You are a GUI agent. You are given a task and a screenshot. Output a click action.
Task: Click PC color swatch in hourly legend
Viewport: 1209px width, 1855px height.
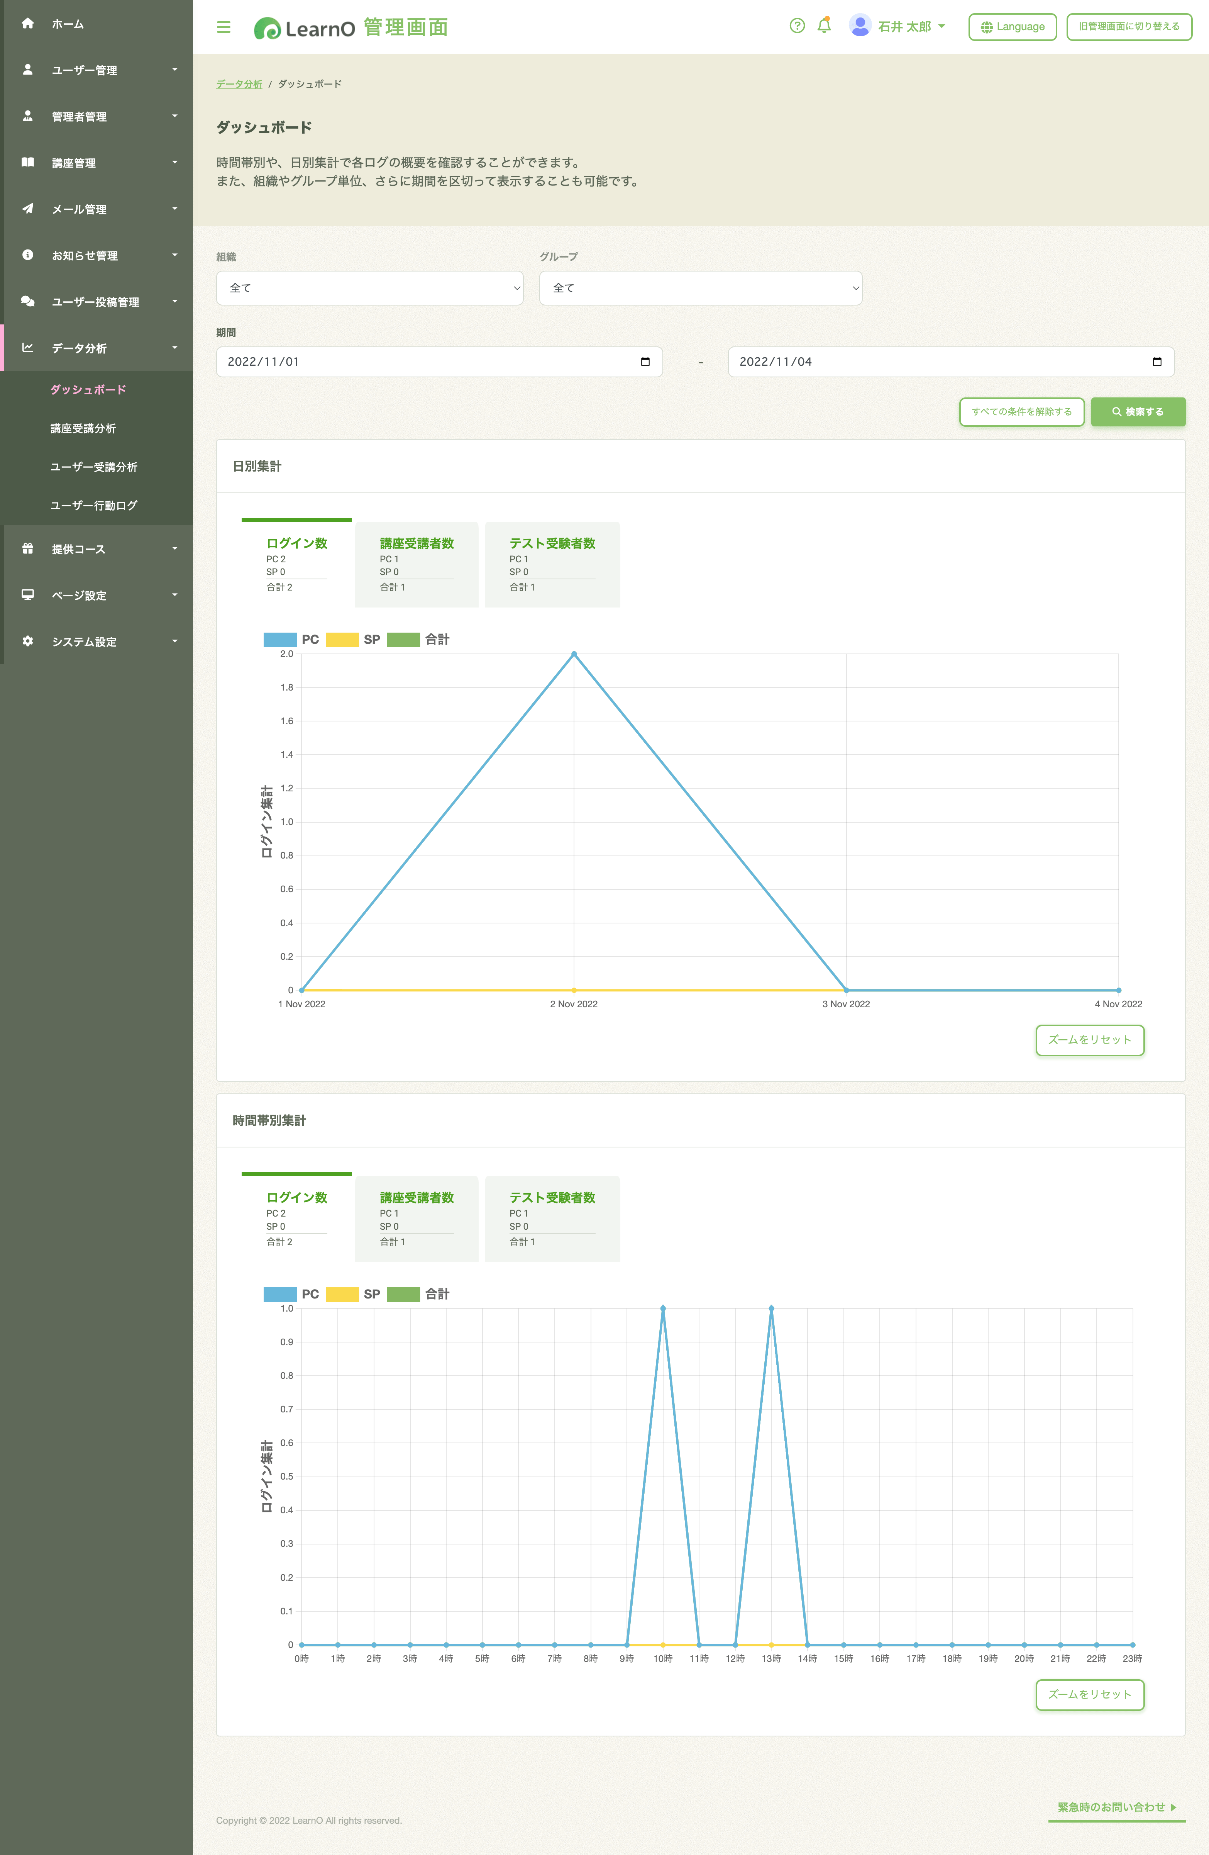pyautogui.click(x=279, y=1294)
